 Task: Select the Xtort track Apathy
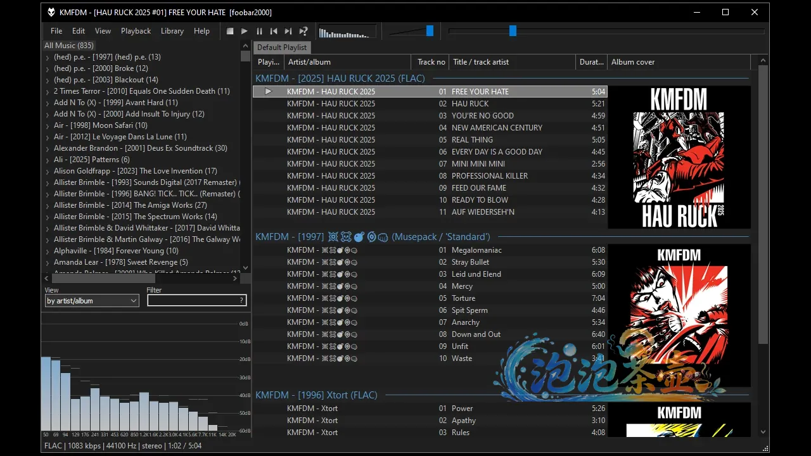point(430,420)
